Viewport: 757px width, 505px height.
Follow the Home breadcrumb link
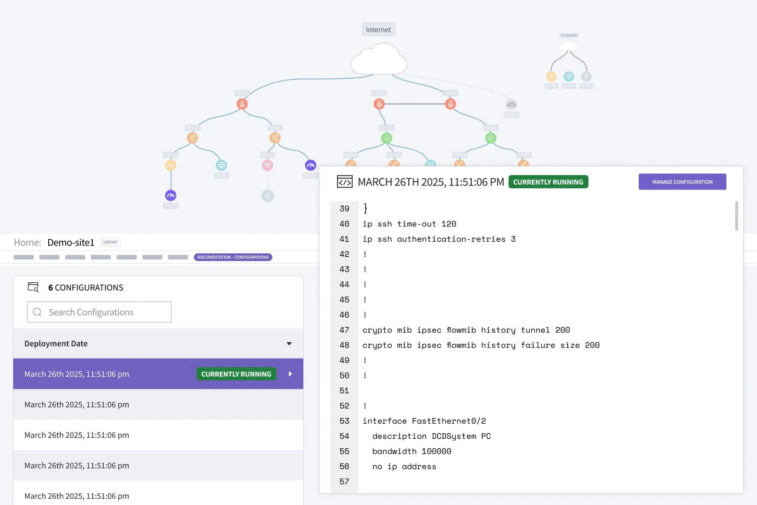click(x=27, y=243)
